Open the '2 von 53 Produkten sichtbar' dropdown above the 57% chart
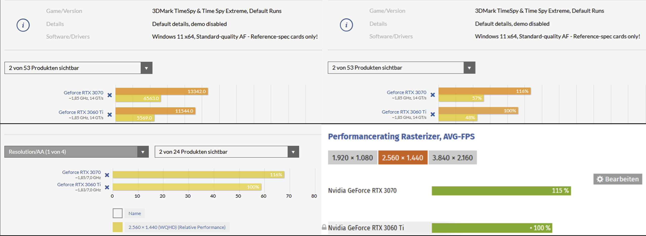This screenshot has height=236, width=646. [401, 68]
